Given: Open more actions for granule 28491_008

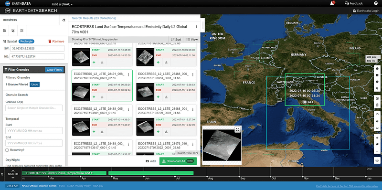Looking at the screenshot, I should pyautogui.click(x=128, y=75).
